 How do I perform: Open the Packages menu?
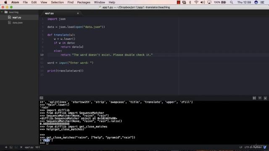pos(84,2)
